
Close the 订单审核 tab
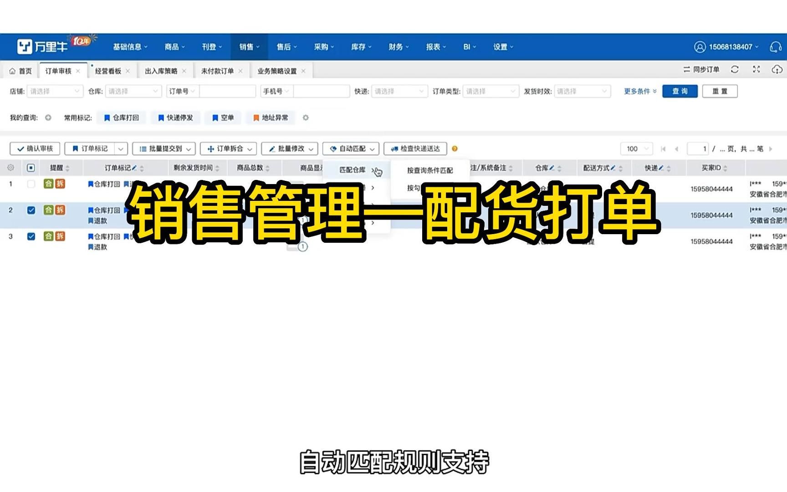78,71
